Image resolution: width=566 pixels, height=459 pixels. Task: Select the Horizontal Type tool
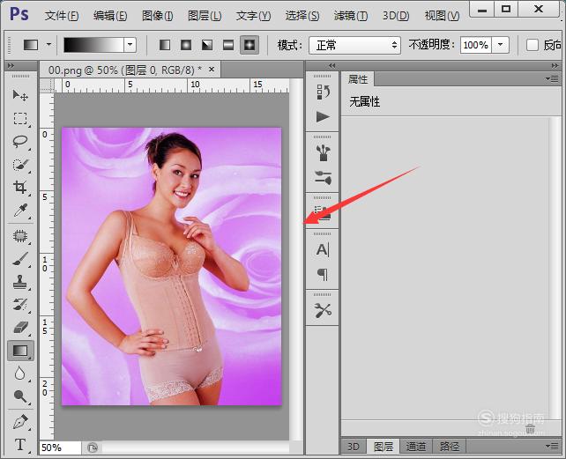20,445
